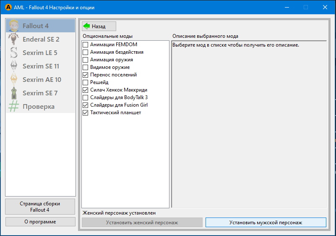Click the Sexrim LE 5 icon
336x236 pixels.
click(14, 53)
